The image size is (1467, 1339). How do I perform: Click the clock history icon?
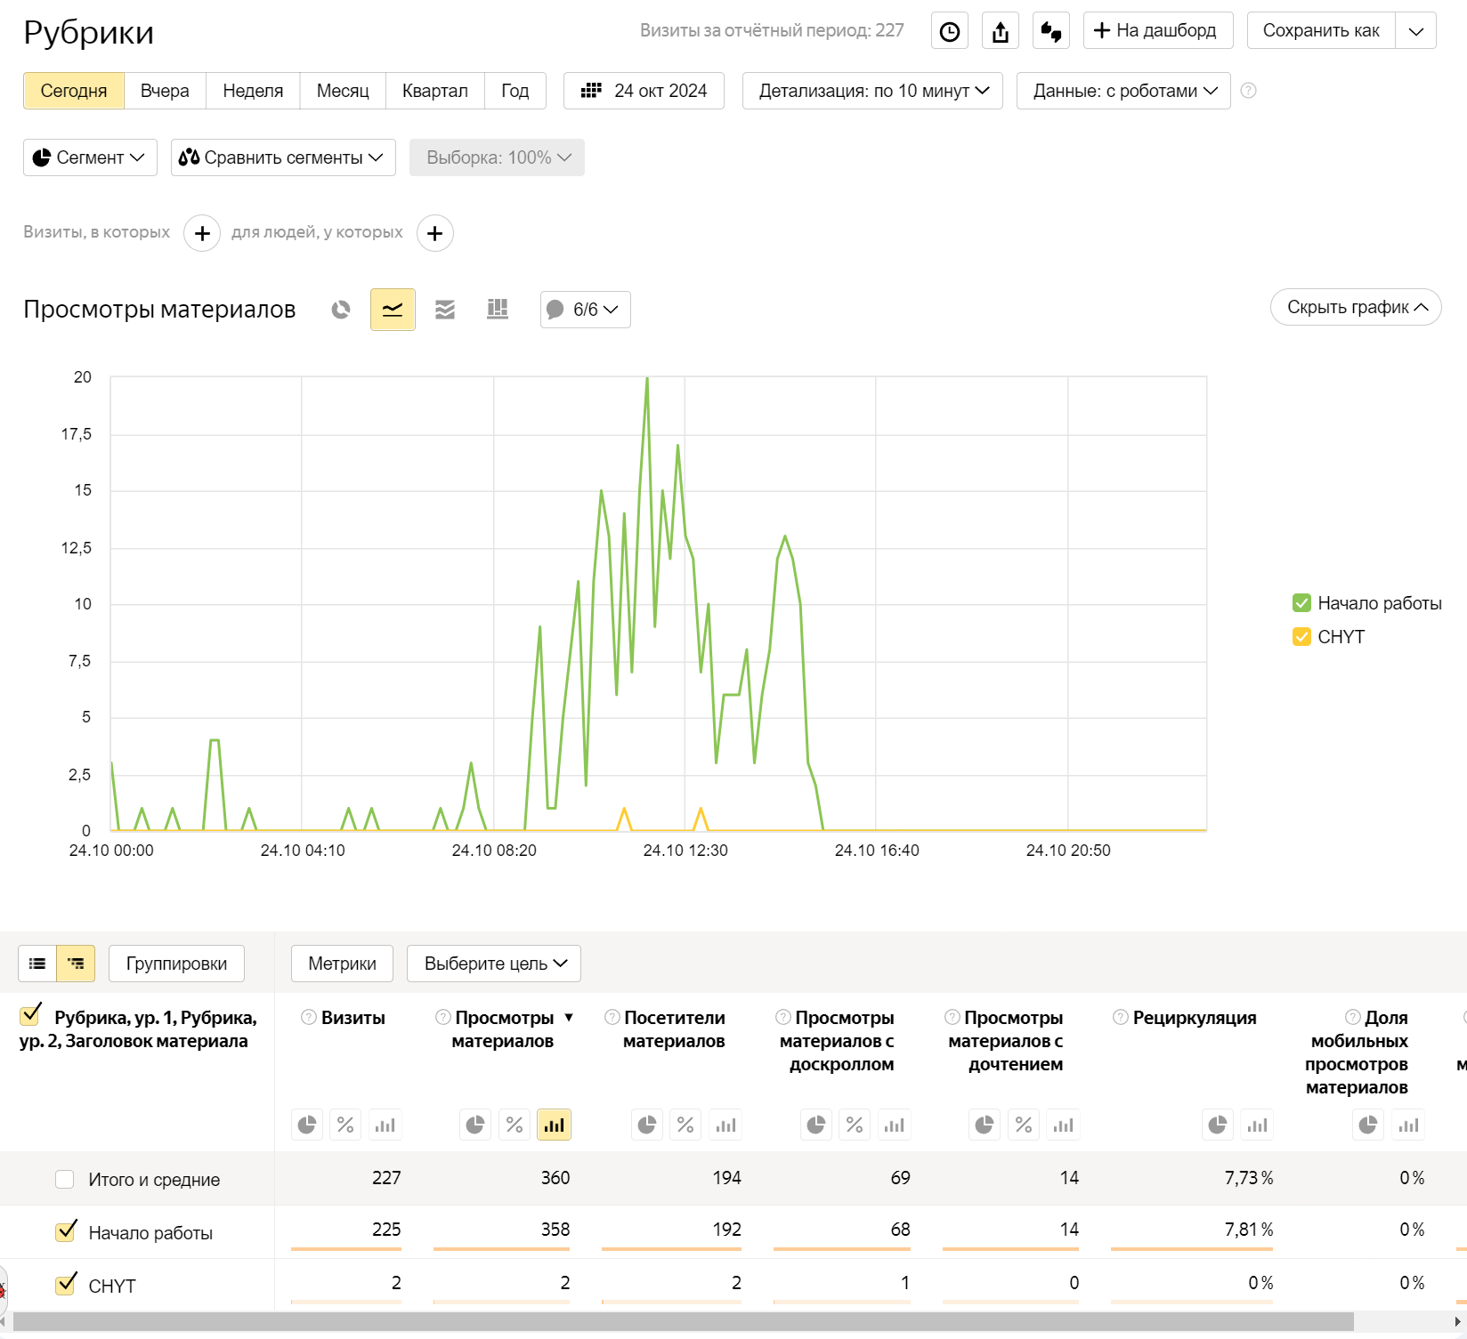(x=950, y=31)
